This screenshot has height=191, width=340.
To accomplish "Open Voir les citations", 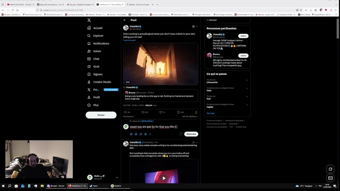I will click(190, 116).
